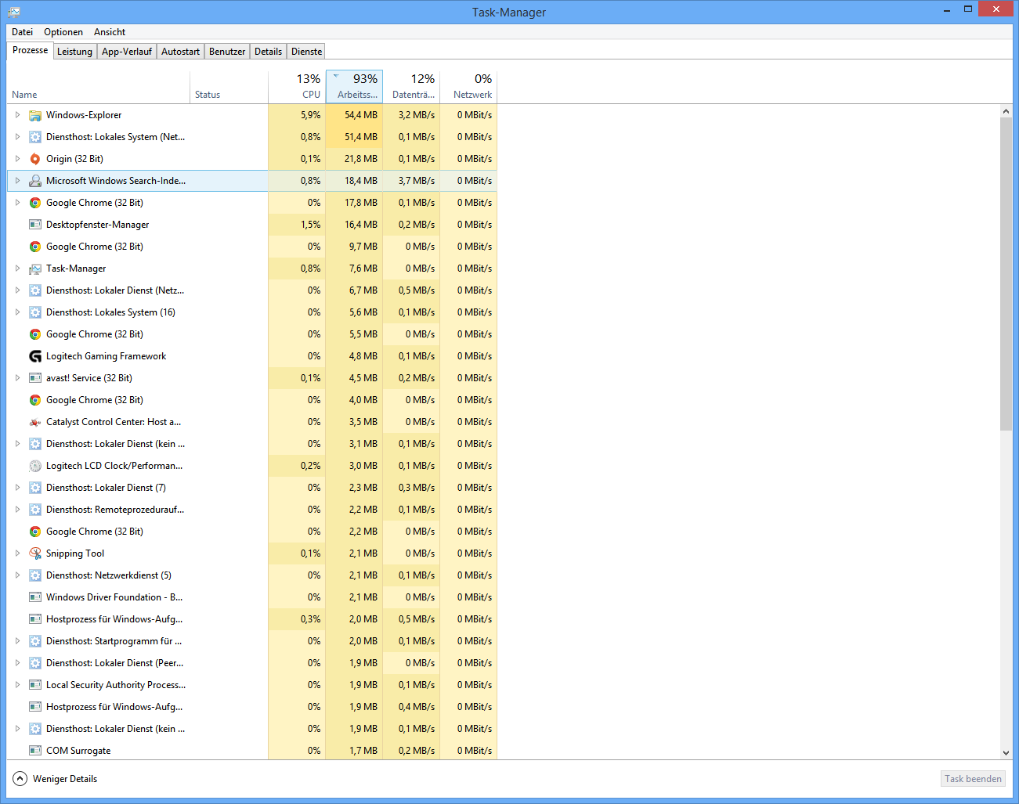
Task: Sort by the Status column header
Action: pyautogui.click(x=229, y=87)
